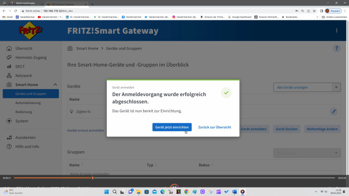Collapse the Smart Home sidebar section

tap(55, 85)
